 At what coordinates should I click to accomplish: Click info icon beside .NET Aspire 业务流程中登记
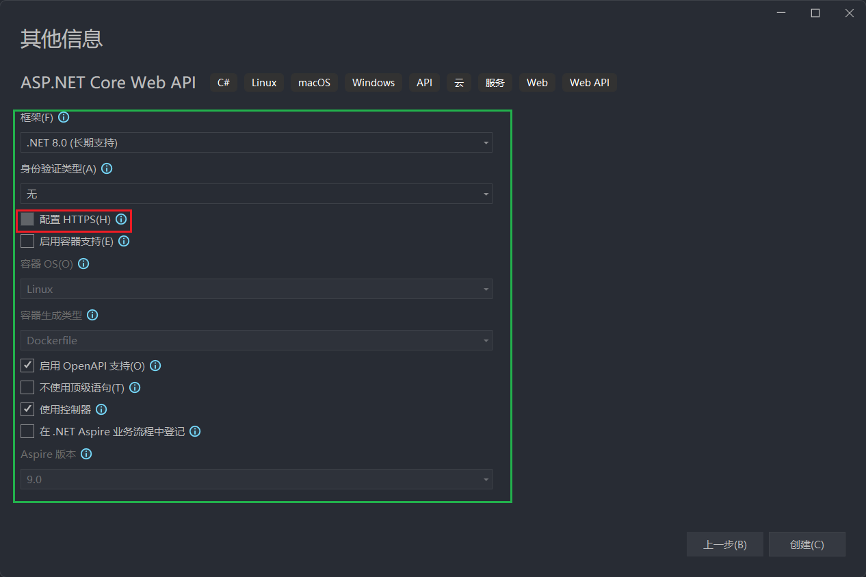tap(195, 432)
